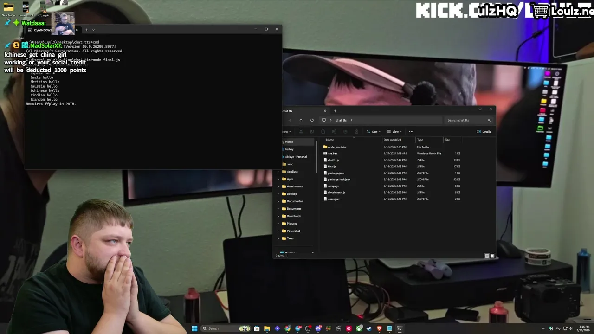Click the cfb.mp4 desktop file icon

tap(43, 9)
